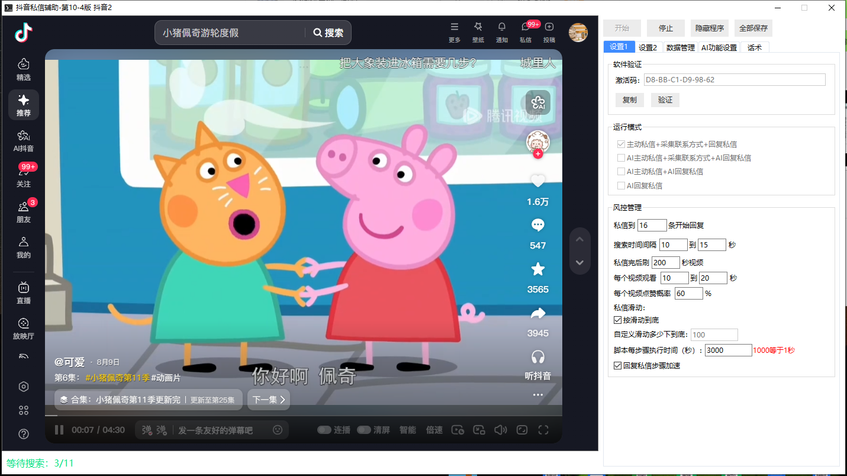Image resolution: width=847 pixels, height=476 pixels.
Task: Click the volume speaker icon
Action: pyautogui.click(x=501, y=430)
